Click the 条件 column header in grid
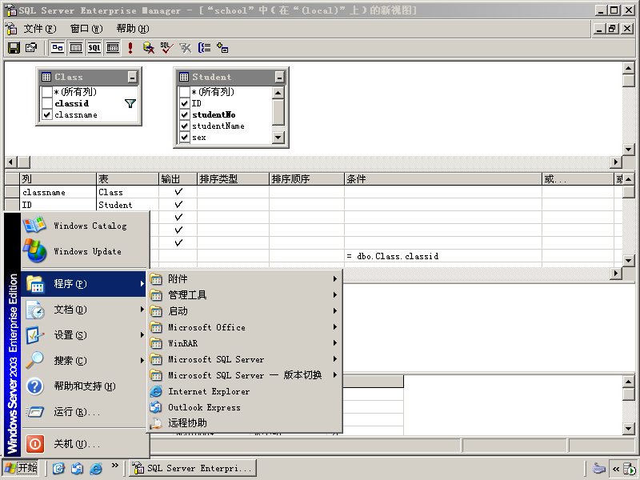Image resolution: width=640 pixels, height=480 pixels. [443, 178]
